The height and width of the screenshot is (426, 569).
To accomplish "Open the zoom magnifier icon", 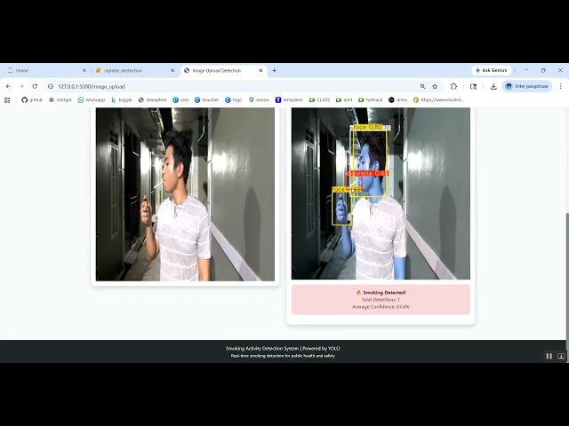I will (423, 86).
